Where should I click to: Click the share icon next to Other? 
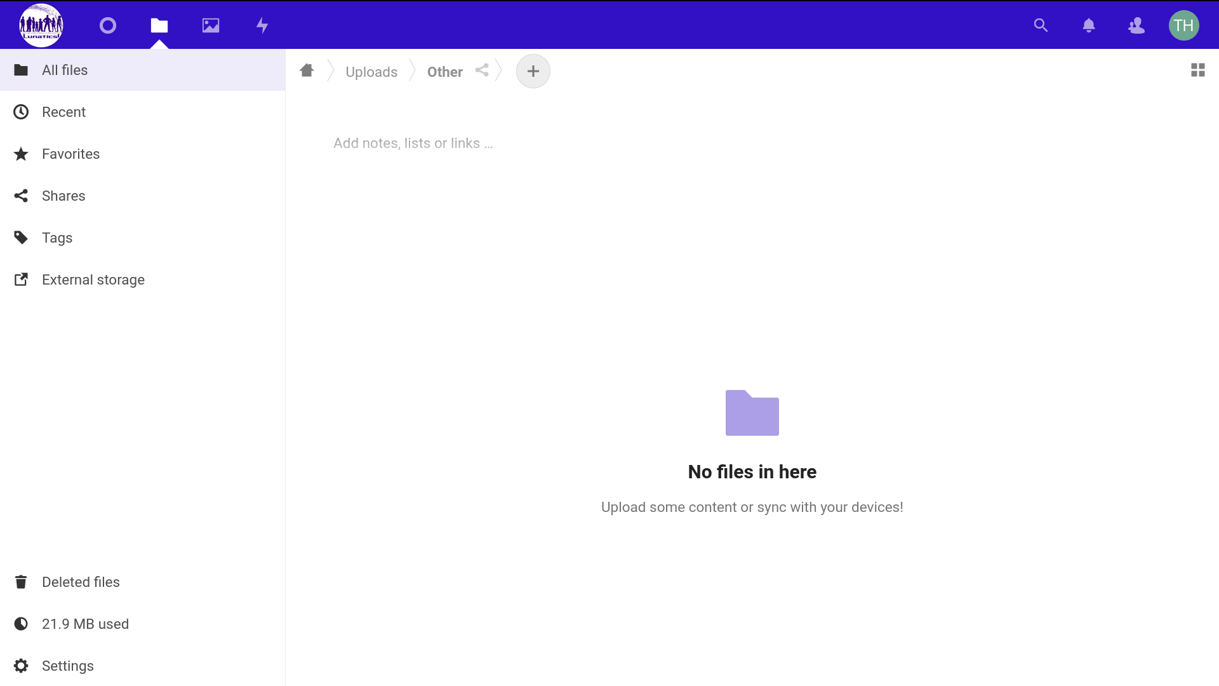[482, 71]
